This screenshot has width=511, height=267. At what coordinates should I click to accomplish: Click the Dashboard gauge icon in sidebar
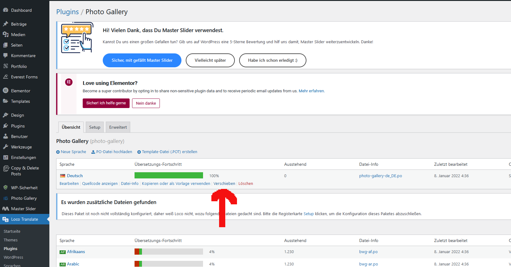pos(6,10)
